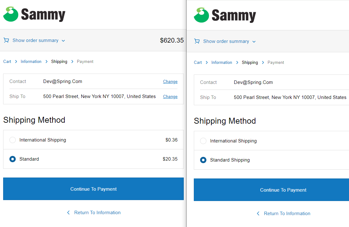The height and width of the screenshot is (227, 349).
Task: Click the Sammy logo in right panel
Action: [225, 15]
